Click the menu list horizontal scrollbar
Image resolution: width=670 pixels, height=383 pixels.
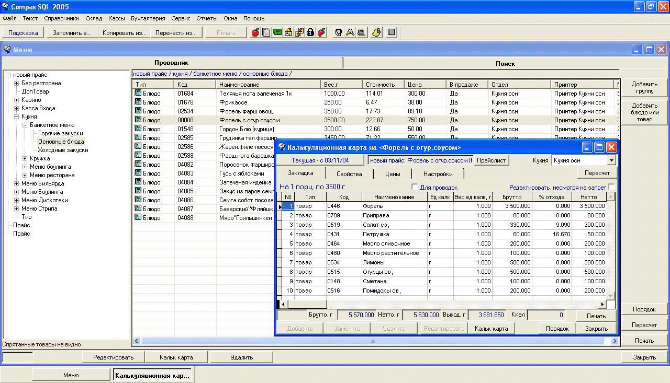pos(373,341)
